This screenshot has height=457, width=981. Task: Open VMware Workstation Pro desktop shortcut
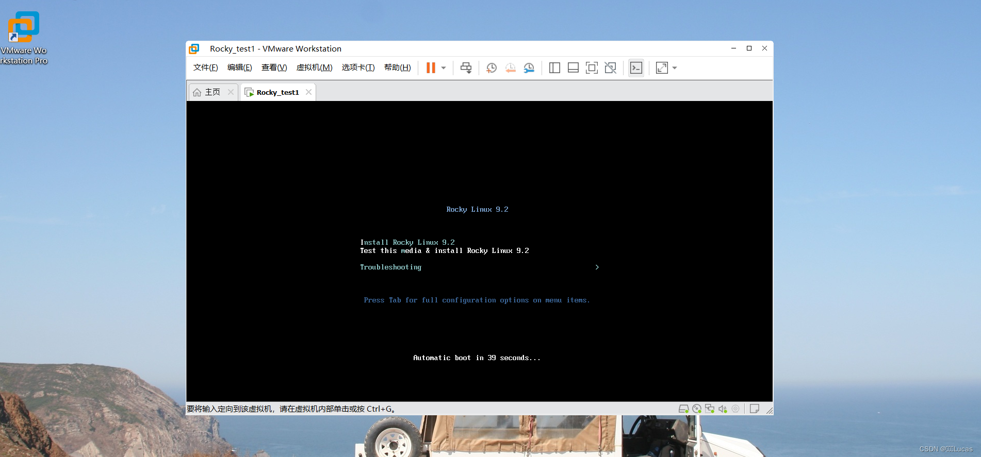click(x=24, y=38)
